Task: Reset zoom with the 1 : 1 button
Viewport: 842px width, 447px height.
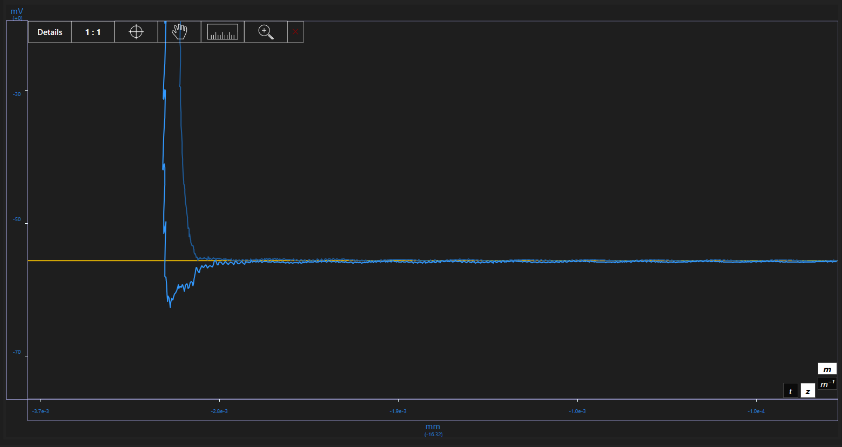Action: click(x=93, y=32)
